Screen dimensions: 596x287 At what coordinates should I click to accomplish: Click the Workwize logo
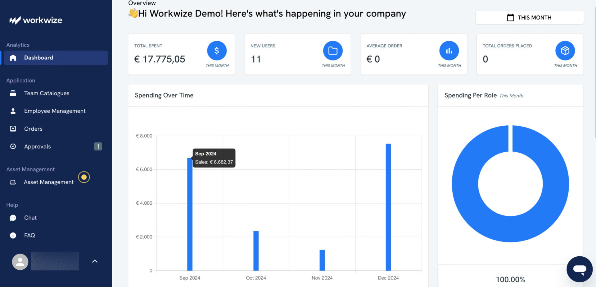tap(35, 20)
